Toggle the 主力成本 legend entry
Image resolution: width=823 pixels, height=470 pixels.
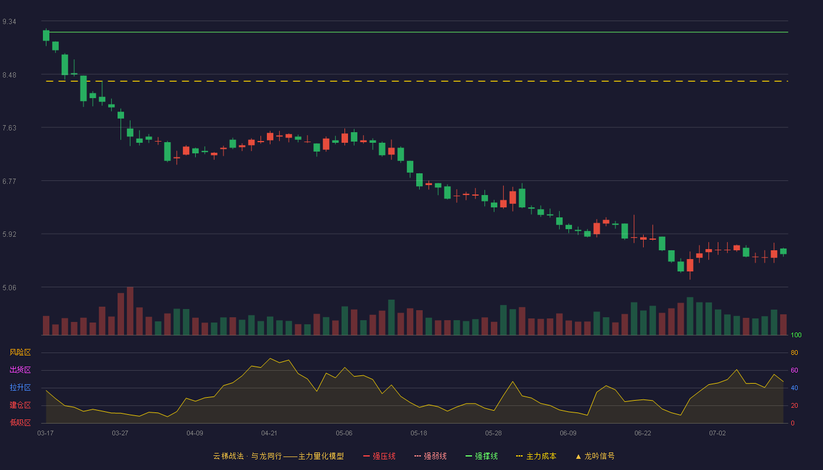pos(536,456)
